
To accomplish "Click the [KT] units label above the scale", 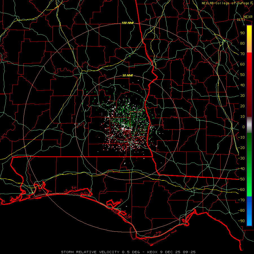I will tap(241, 19).
